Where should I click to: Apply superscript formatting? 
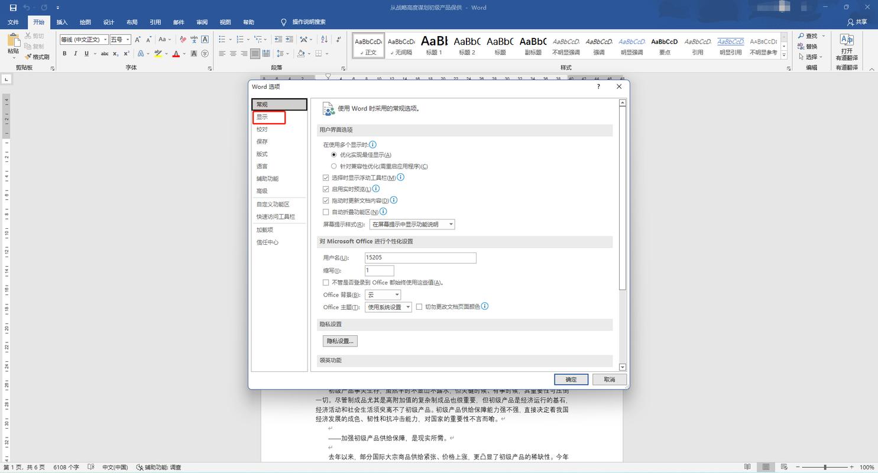point(127,54)
